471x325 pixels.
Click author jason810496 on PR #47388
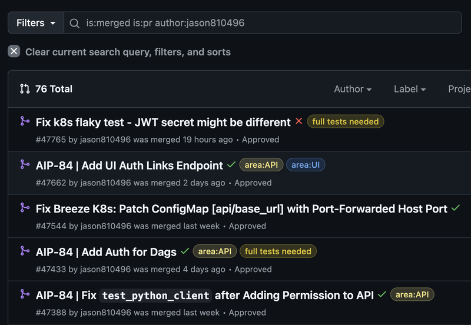105,313
